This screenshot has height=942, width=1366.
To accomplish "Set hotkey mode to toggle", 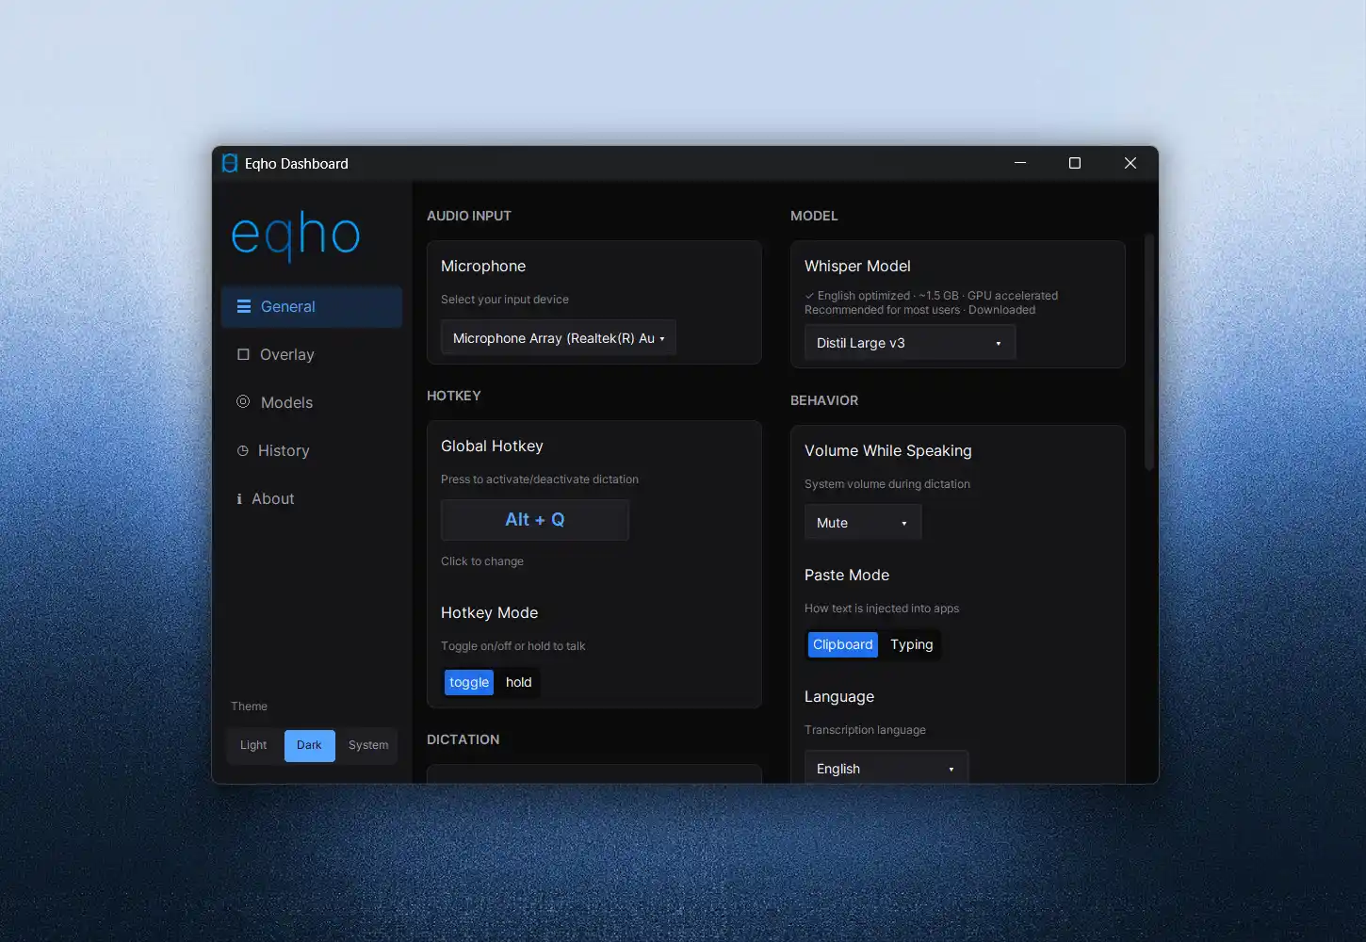I will 469,682.
